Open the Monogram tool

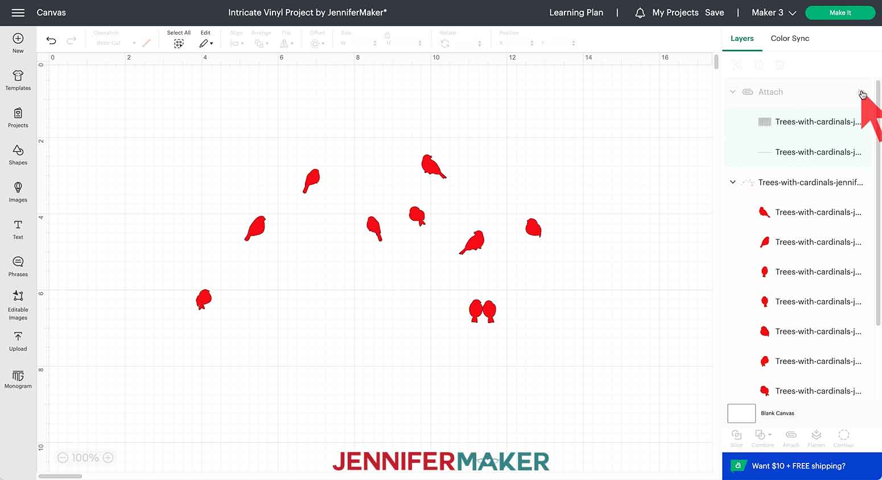pos(18,379)
